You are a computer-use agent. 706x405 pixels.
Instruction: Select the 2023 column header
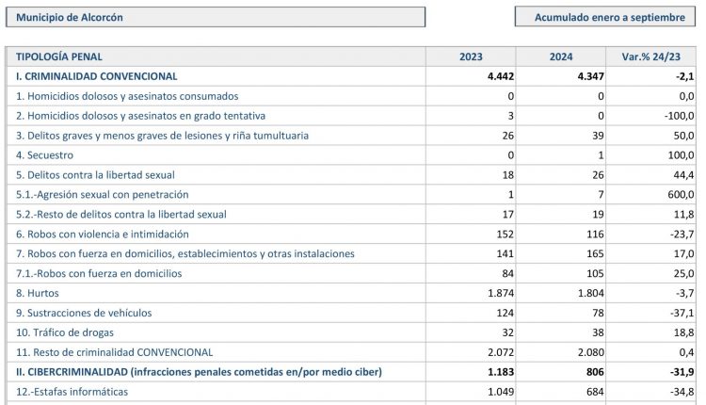coord(471,57)
